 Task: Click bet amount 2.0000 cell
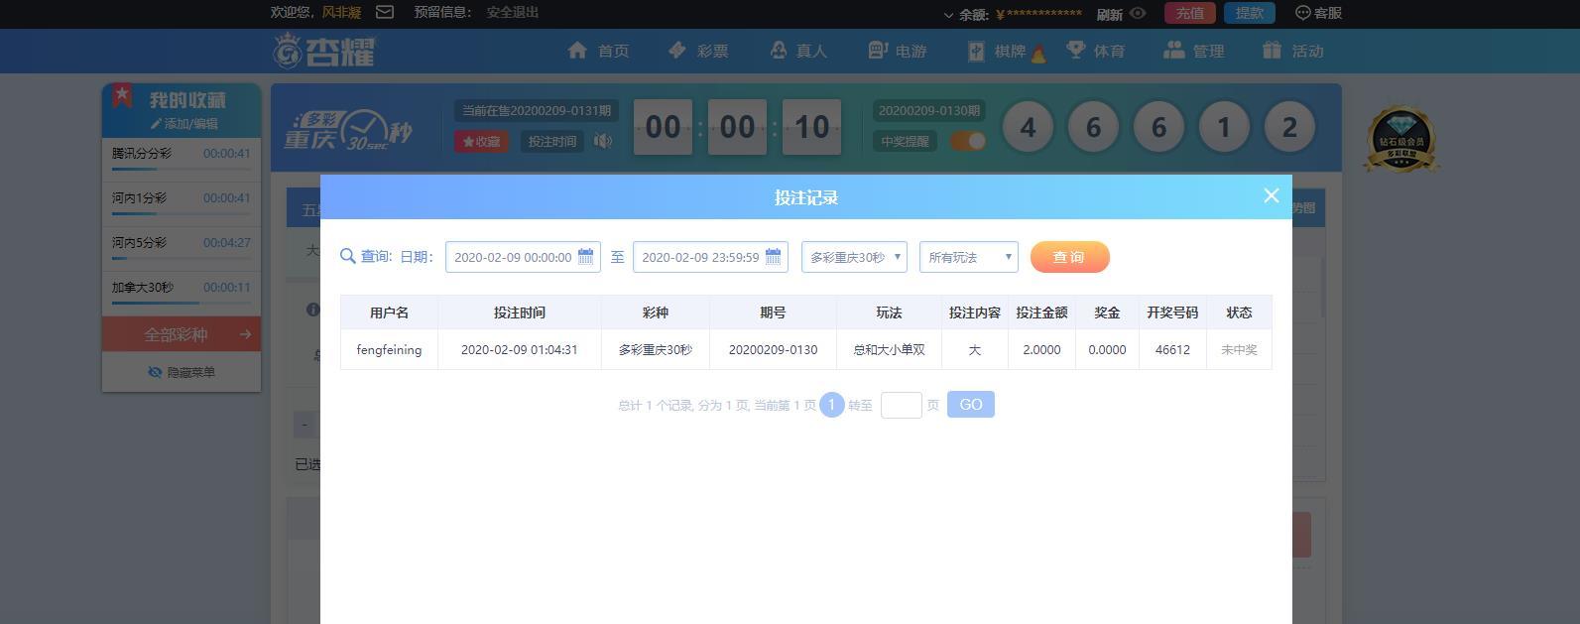coord(1041,350)
